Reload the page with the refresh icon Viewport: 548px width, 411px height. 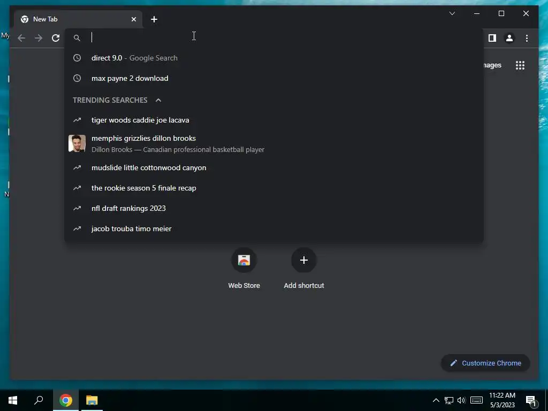click(56, 38)
